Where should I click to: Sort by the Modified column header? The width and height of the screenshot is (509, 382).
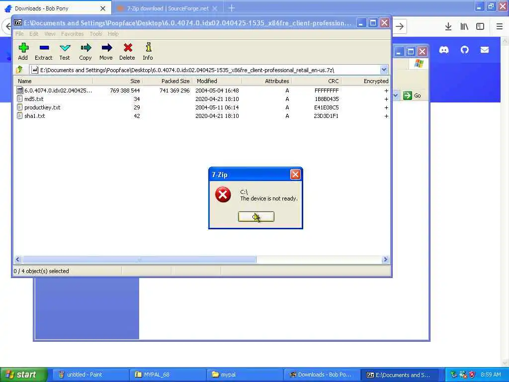(x=217, y=81)
